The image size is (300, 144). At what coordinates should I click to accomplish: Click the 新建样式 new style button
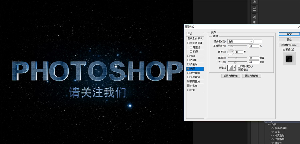(289, 45)
